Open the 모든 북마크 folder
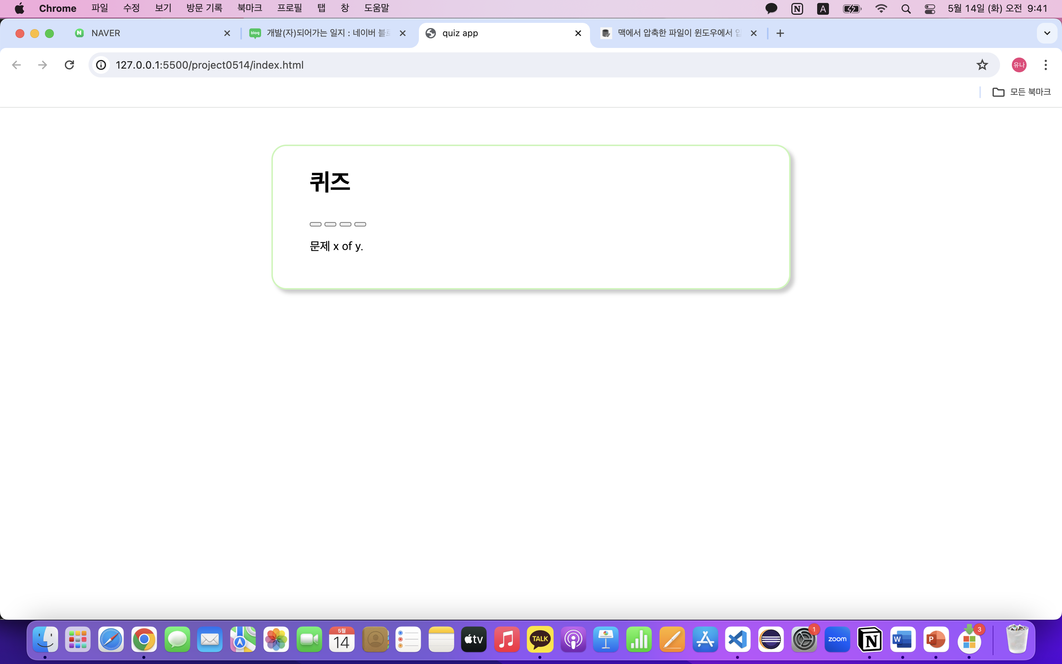 (x=1021, y=92)
